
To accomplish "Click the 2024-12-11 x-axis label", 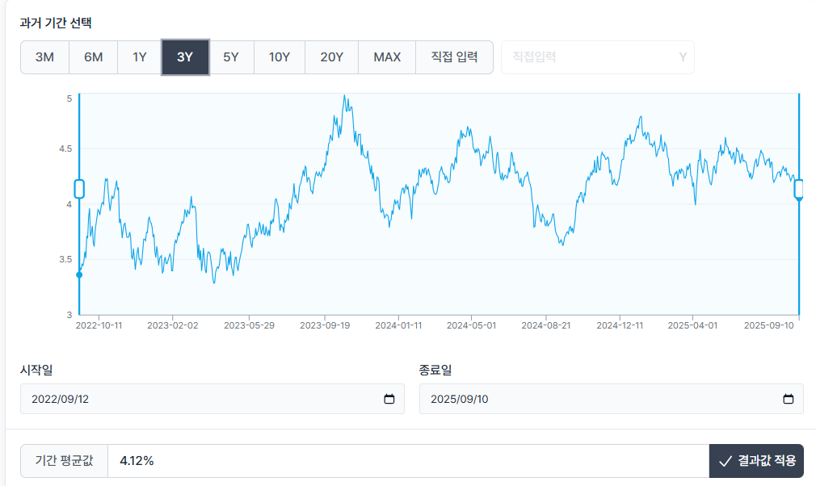I will click(x=620, y=325).
